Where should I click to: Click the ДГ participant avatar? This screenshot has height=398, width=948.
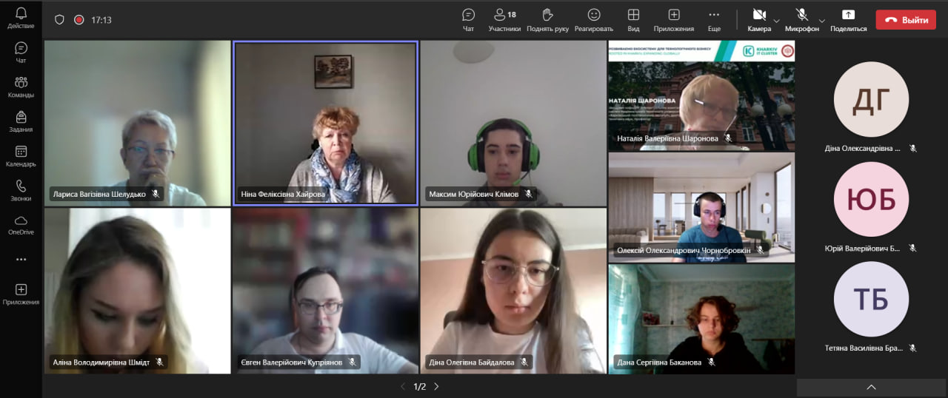coord(871,99)
